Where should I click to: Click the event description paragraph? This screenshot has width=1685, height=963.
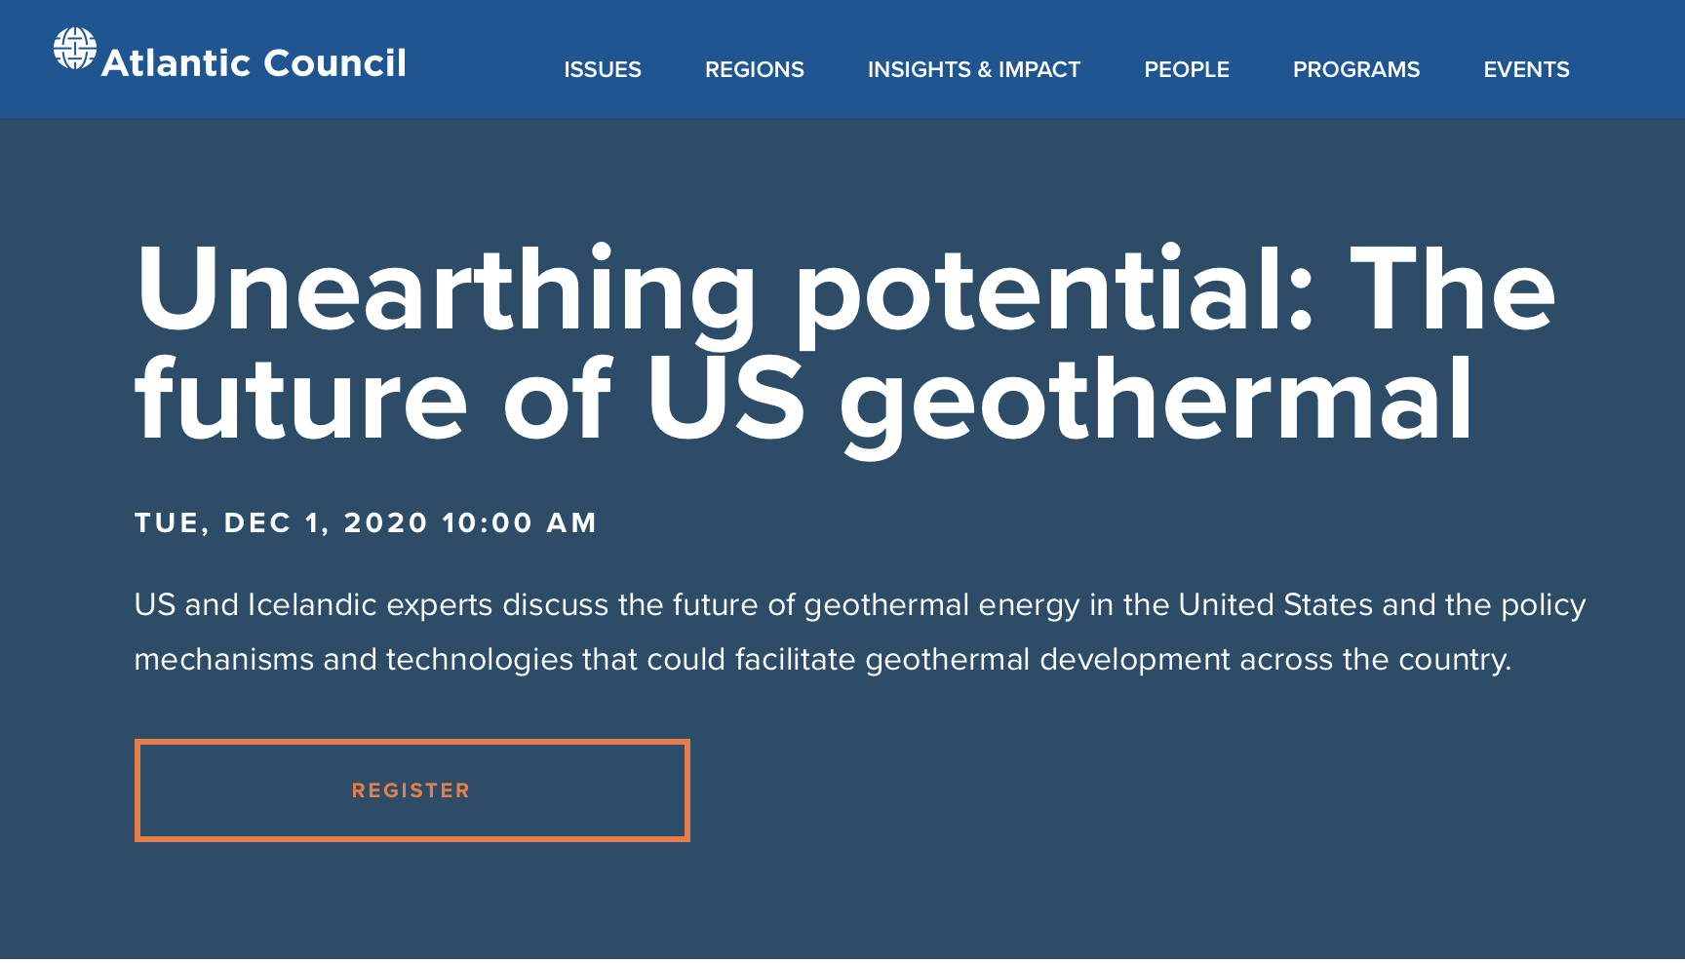pyautogui.click(x=860, y=632)
